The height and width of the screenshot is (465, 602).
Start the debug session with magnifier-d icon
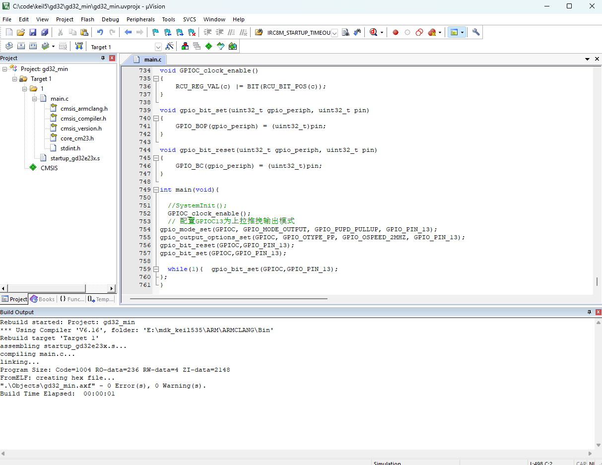coord(373,32)
